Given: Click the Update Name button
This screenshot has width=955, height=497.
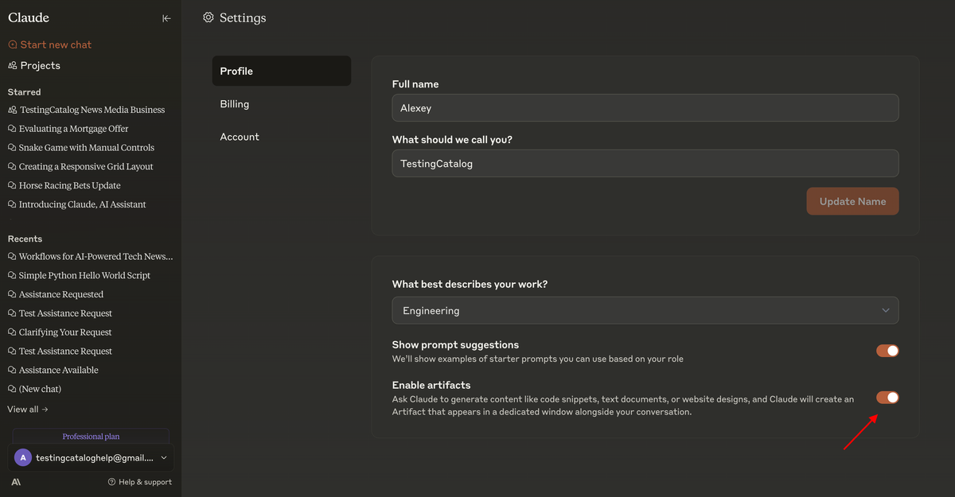Looking at the screenshot, I should pos(852,201).
